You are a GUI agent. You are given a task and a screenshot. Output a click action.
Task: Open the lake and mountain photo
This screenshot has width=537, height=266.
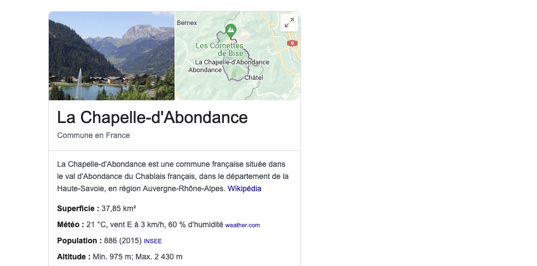click(111, 56)
